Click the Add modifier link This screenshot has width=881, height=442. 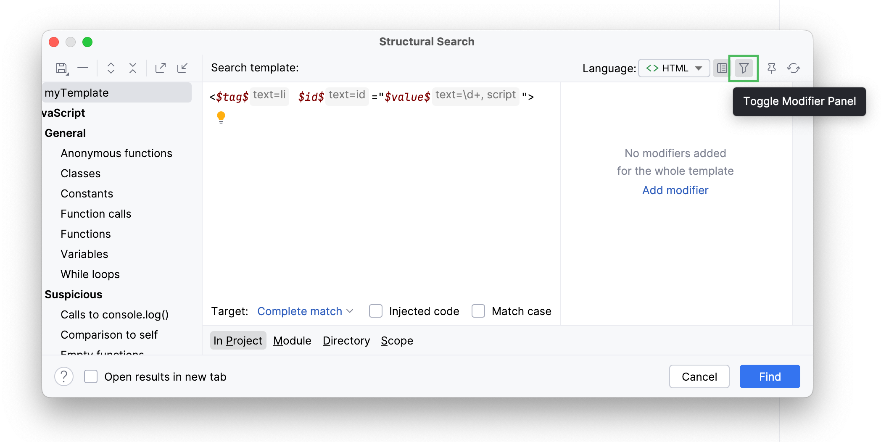point(675,190)
